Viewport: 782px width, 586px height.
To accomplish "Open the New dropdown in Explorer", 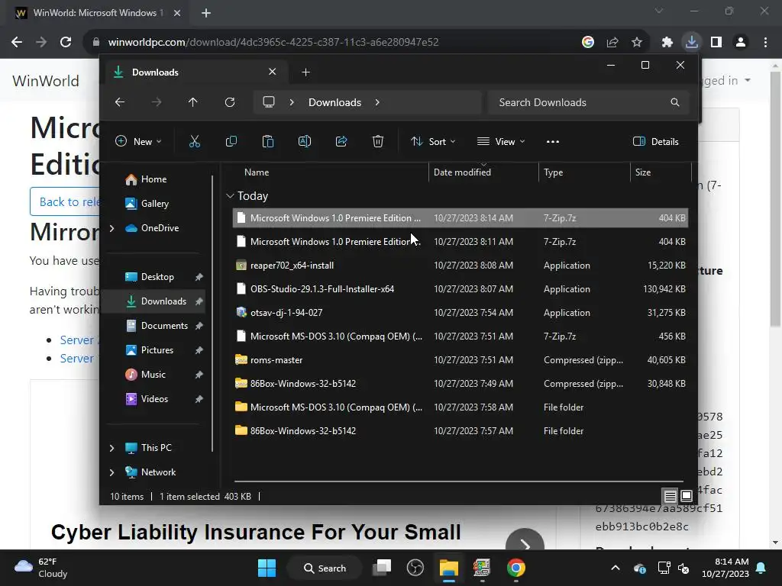I will coord(138,141).
